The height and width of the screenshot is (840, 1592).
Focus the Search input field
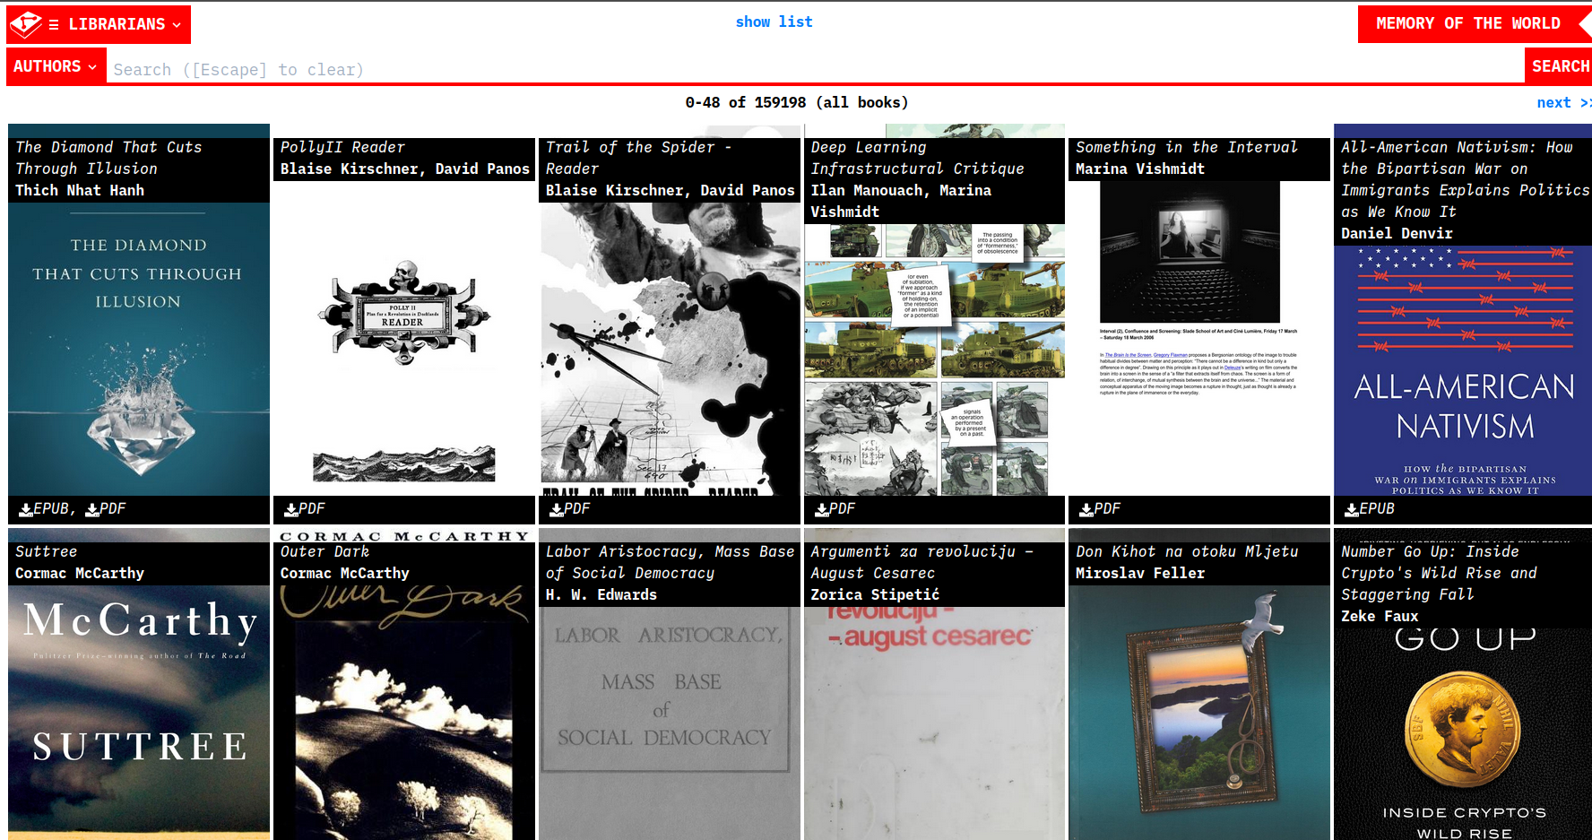click(814, 69)
